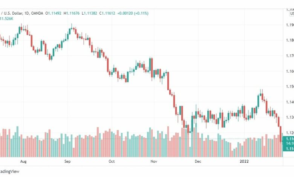Click the low price value L1.11382
Image resolution: width=294 pixels, height=177 pixels.
pos(89,13)
